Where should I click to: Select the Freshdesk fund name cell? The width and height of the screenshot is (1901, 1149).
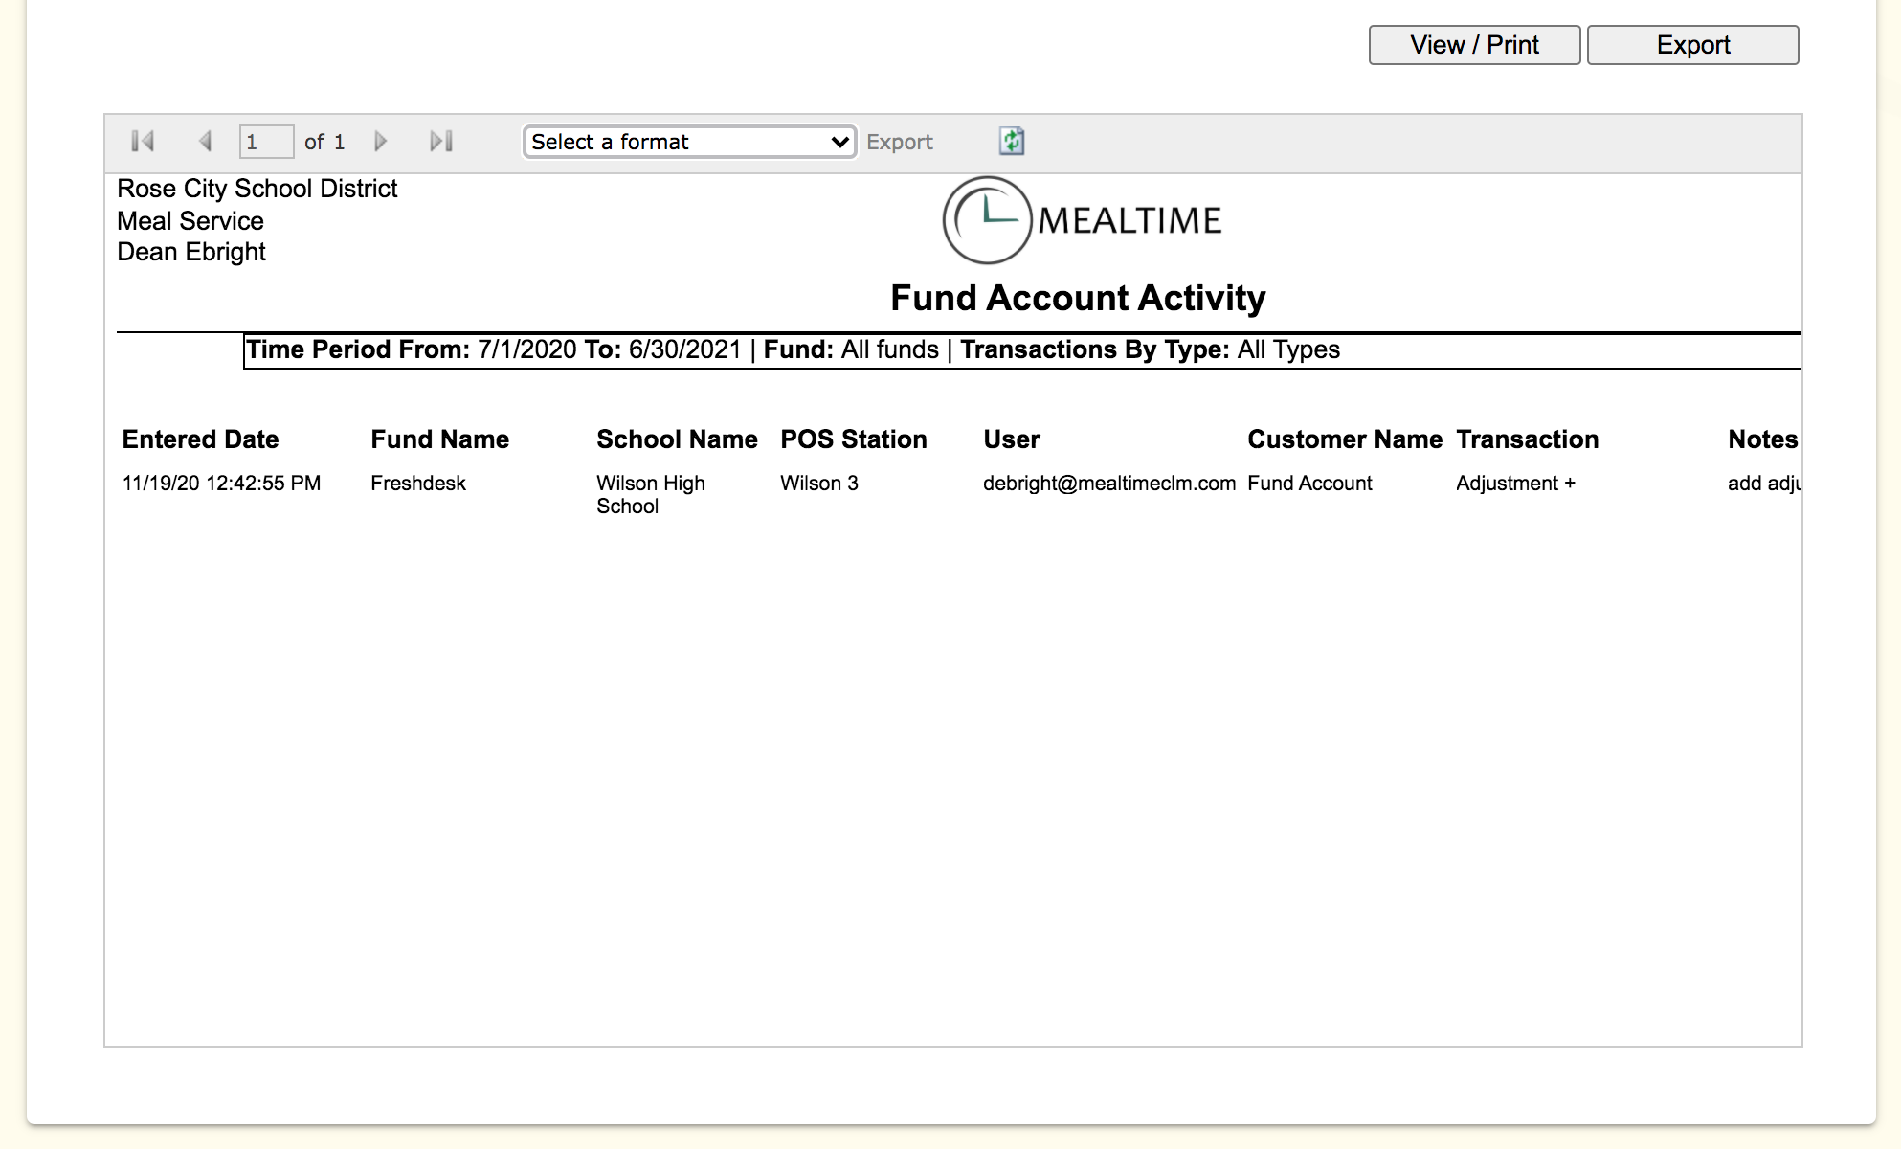pos(418,484)
